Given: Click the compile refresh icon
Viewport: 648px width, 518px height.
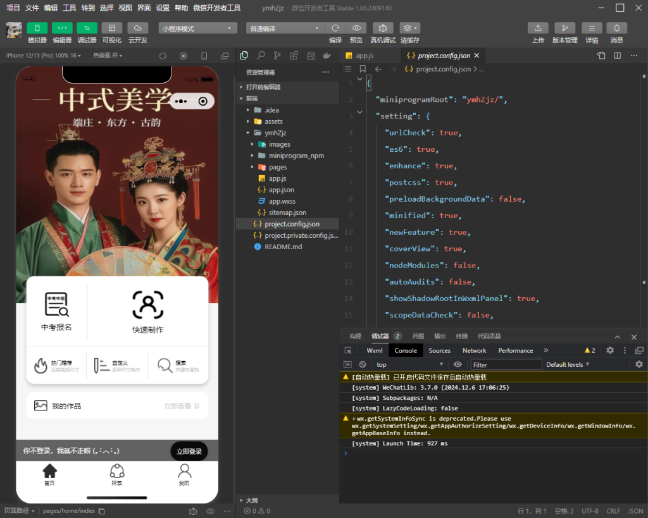Looking at the screenshot, I should point(335,28).
